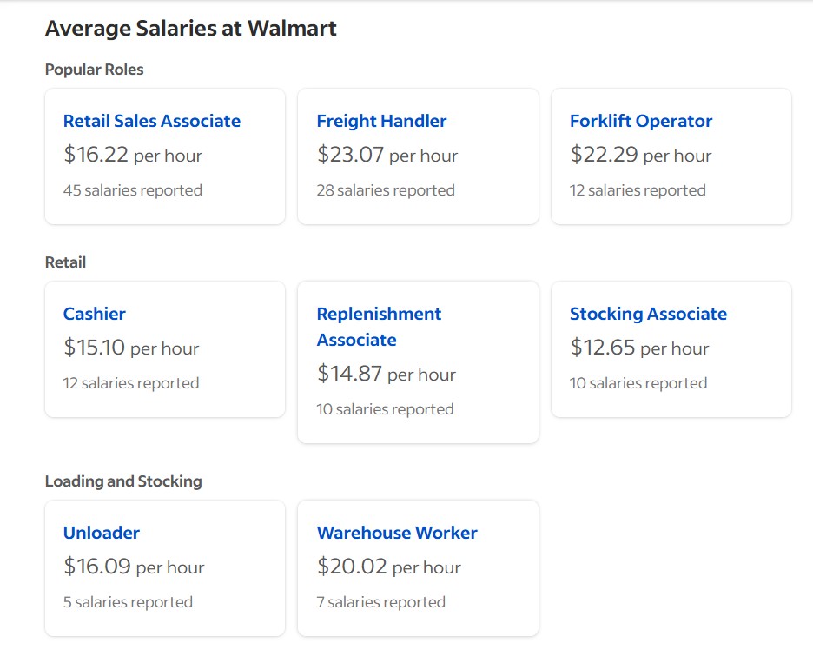The width and height of the screenshot is (813, 663).
Task: Click the 5 salaries reported Unloader text
Action: click(128, 602)
